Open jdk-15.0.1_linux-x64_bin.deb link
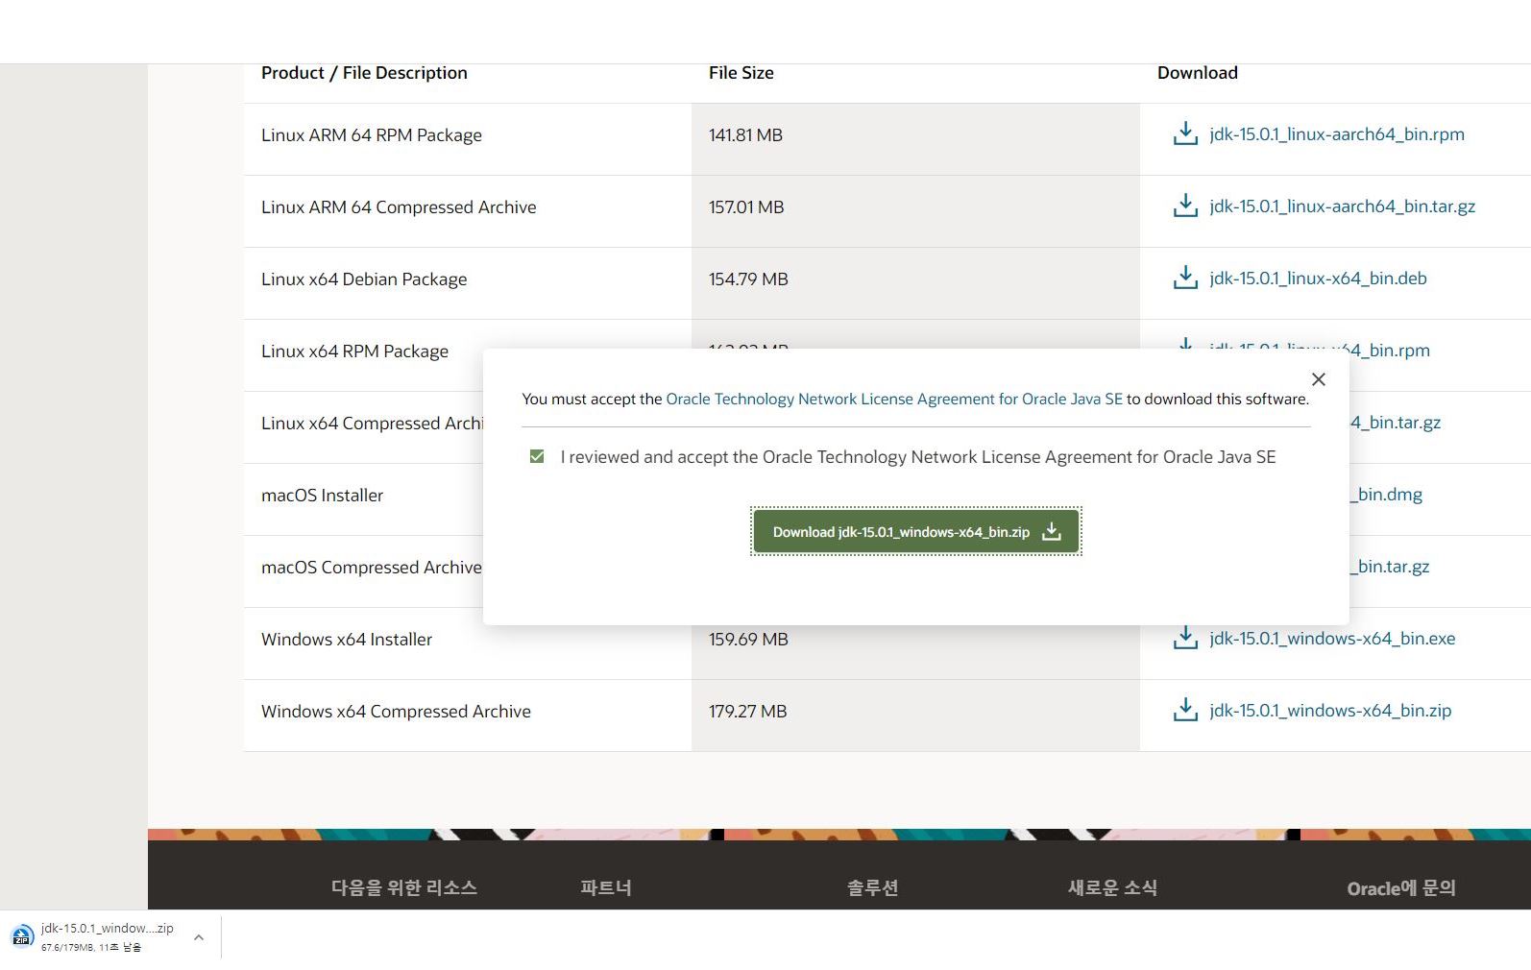1531x970 pixels. [x=1318, y=279]
